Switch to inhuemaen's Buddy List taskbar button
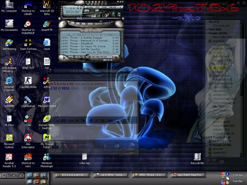 click(x=72, y=175)
